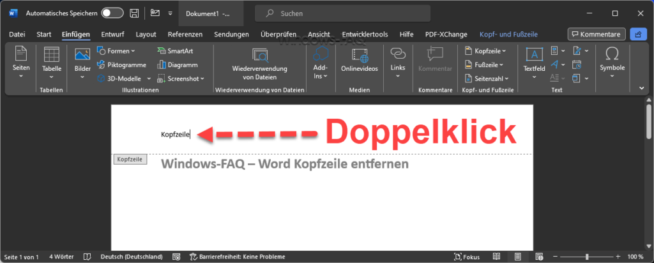Click the 4 Wörter word count
The width and height of the screenshot is (654, 263).
click(61, 257)
